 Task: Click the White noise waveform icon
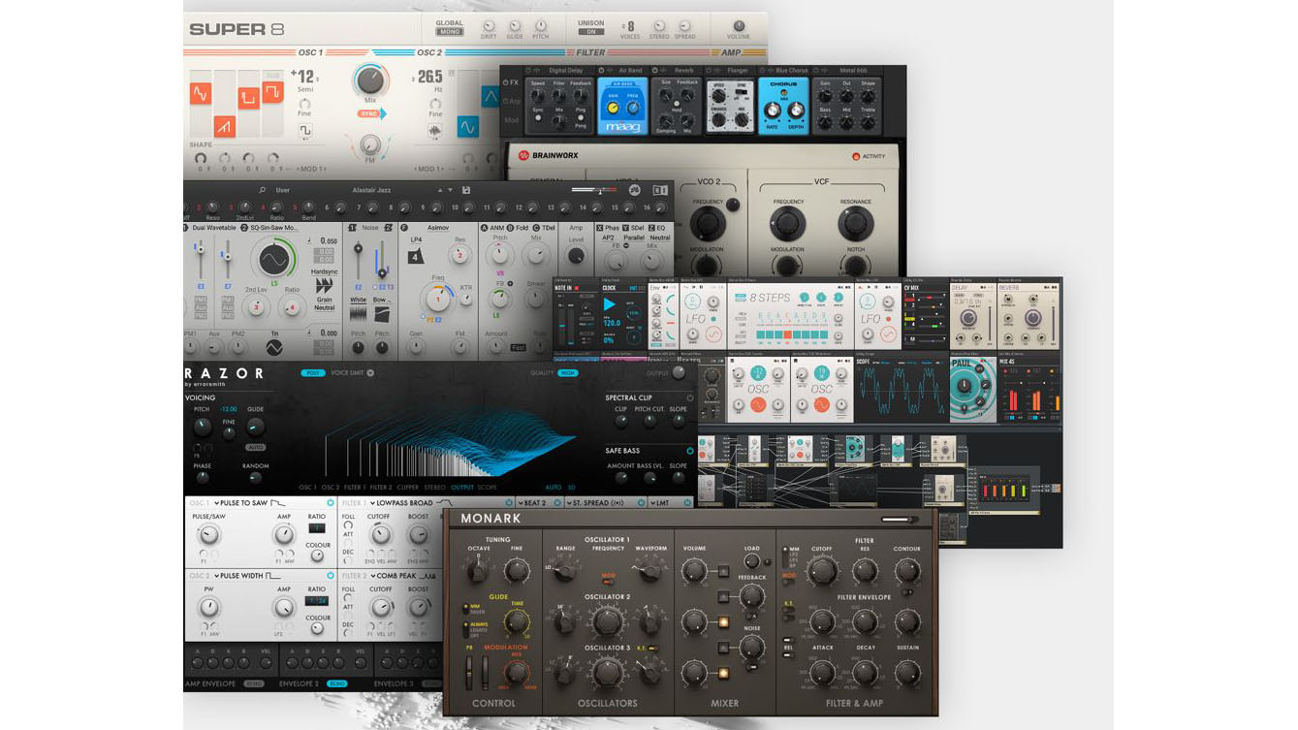click(358, 316)
